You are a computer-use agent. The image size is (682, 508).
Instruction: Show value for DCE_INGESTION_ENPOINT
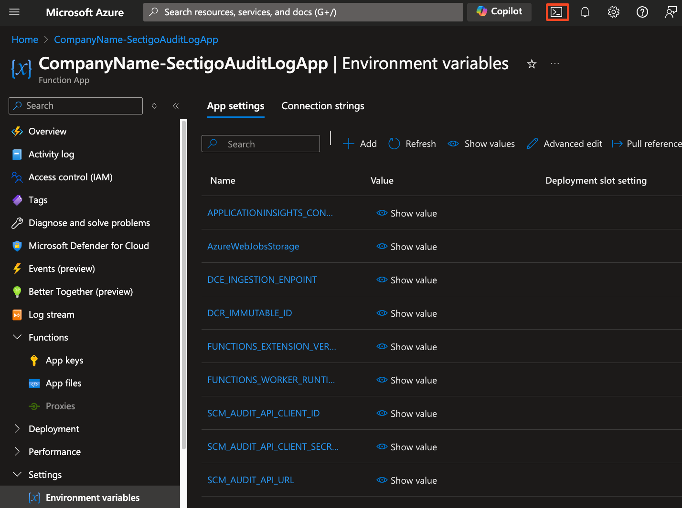(x=407, y=280)
